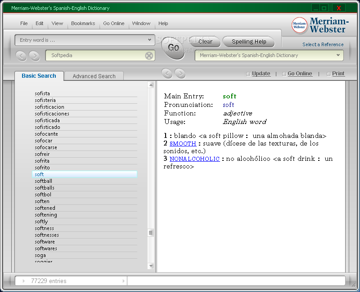
Task: Open the Entry word is dropdown
Action: [x=85, y=40]
